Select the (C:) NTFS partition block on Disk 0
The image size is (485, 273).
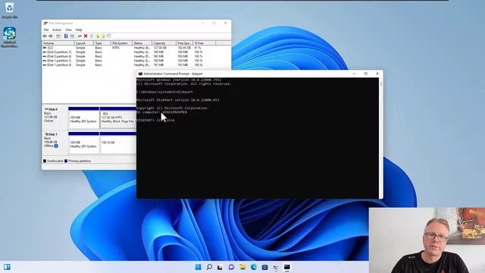(118, 118)
